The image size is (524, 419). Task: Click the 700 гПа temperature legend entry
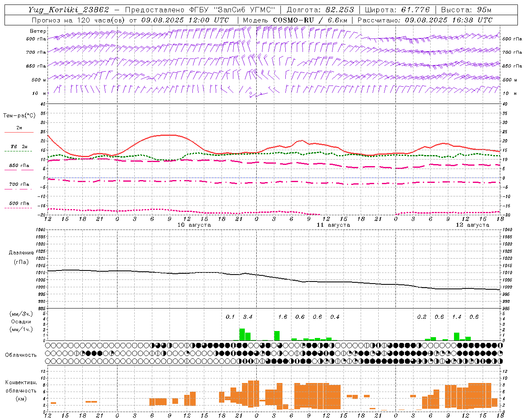click(19, 185)
